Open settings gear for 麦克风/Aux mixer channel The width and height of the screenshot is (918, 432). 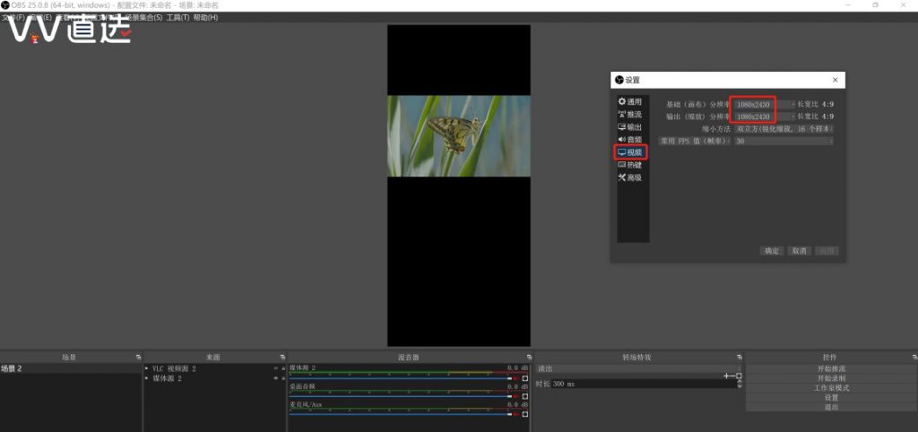[525, 414]
